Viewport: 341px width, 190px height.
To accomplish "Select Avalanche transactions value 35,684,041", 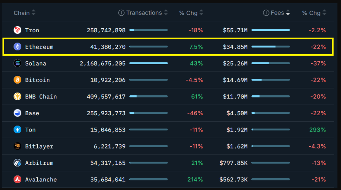I will pyautogui.click(x=108, y=180).
